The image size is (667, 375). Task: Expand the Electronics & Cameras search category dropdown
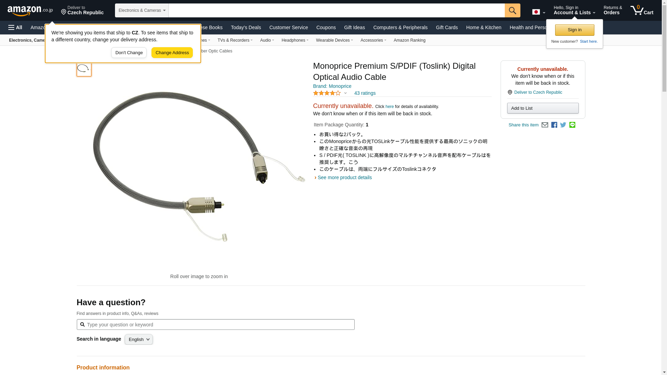click(x=142, y=10)
